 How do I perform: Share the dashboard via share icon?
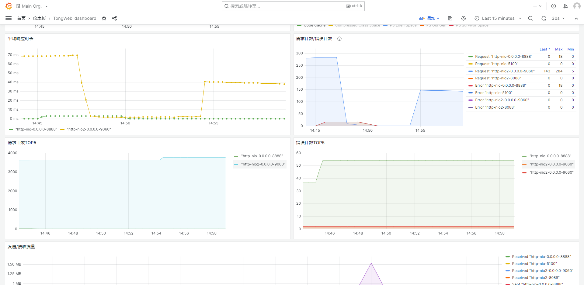pos(114,18)
